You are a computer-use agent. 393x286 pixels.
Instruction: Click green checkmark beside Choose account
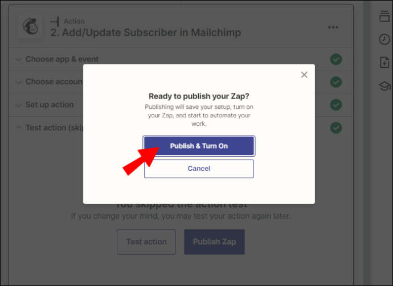point(336,82)
